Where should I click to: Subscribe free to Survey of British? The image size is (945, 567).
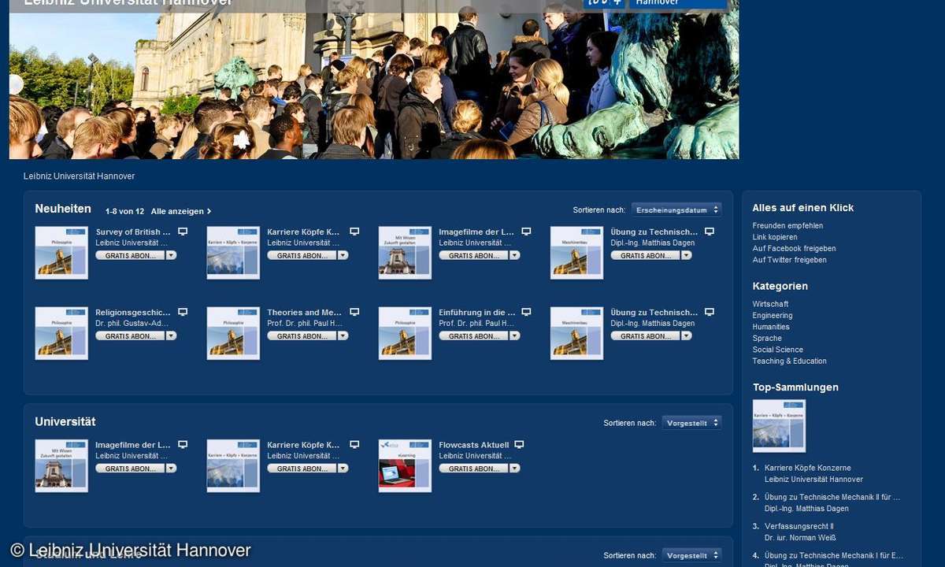pyautogui.click(x=130, y=255)
